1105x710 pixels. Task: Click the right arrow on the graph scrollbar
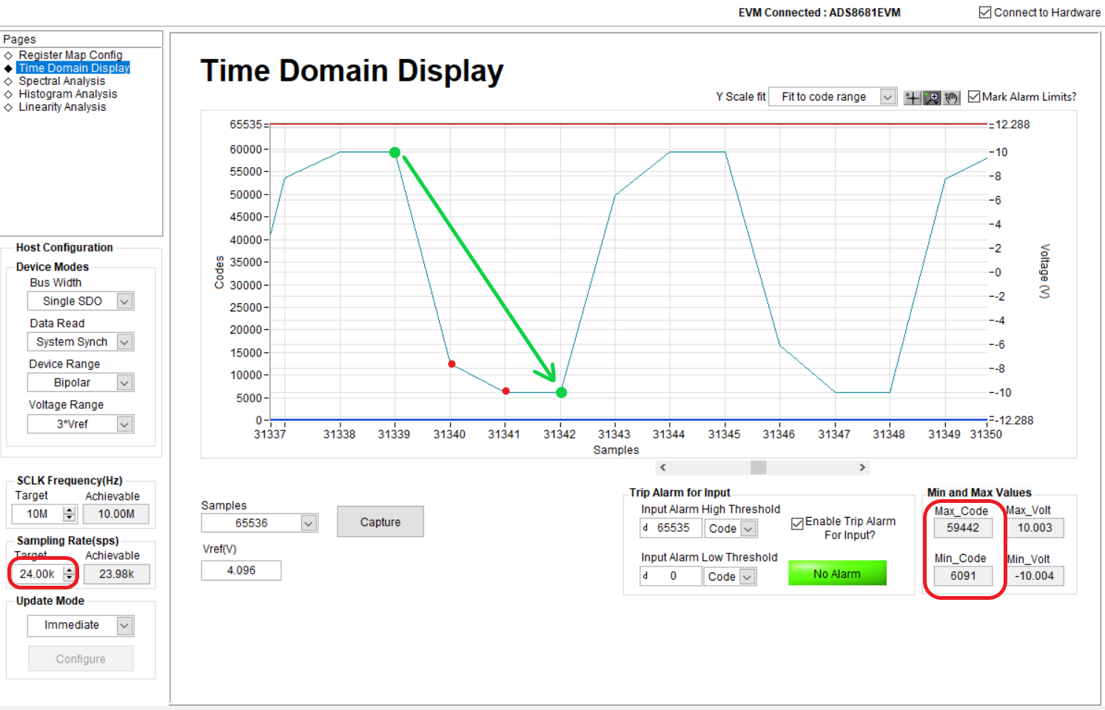tap(862, 467)
